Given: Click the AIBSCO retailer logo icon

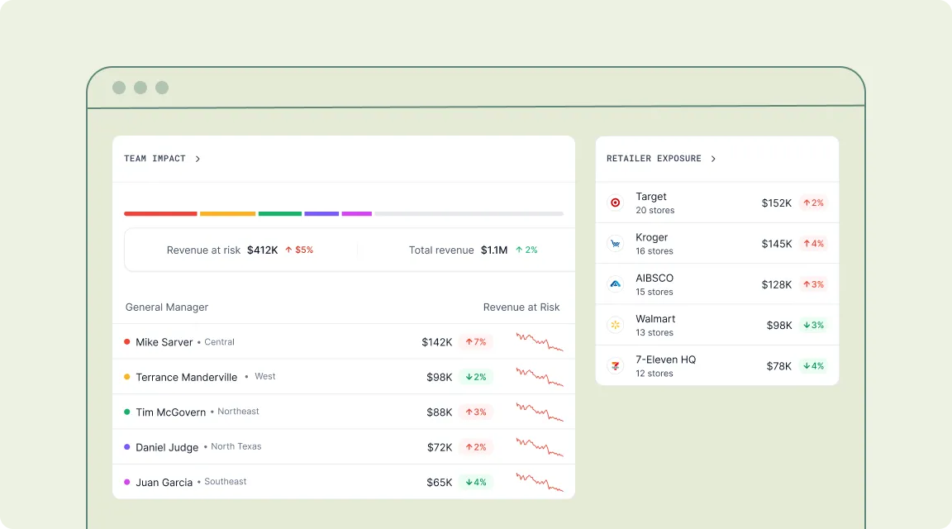Looking at the screenshot, I should pyautogui.click(x=615, y=284).
